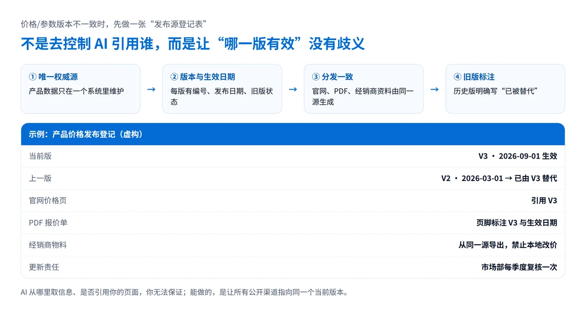Click value V3 · 2026-09-01 生效
The height and width of the screenshot is (323, 586).
(x=518, y=156)
